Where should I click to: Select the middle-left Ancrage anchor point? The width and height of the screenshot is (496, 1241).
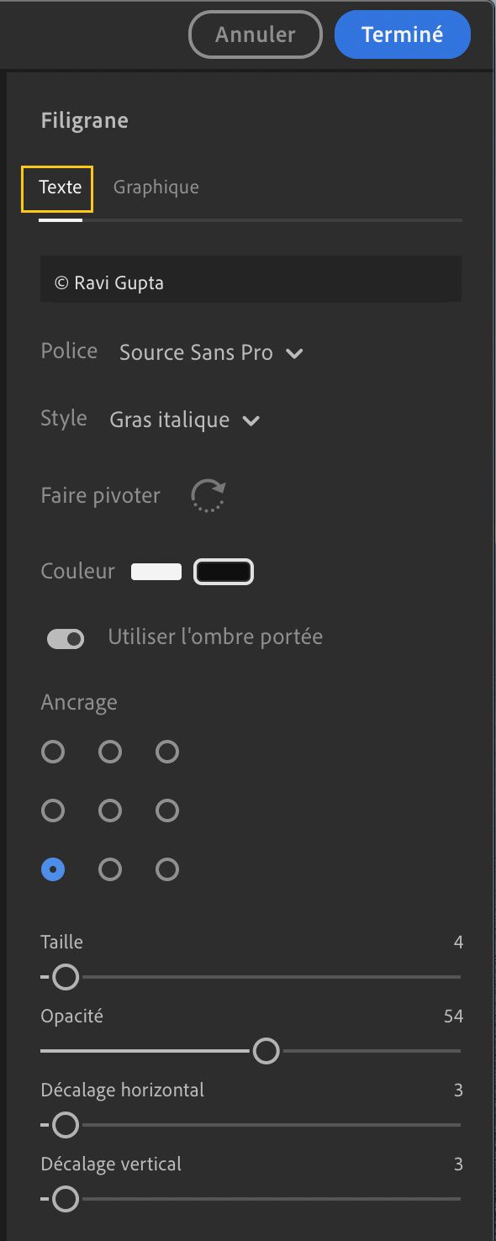(x=53, y=811)
